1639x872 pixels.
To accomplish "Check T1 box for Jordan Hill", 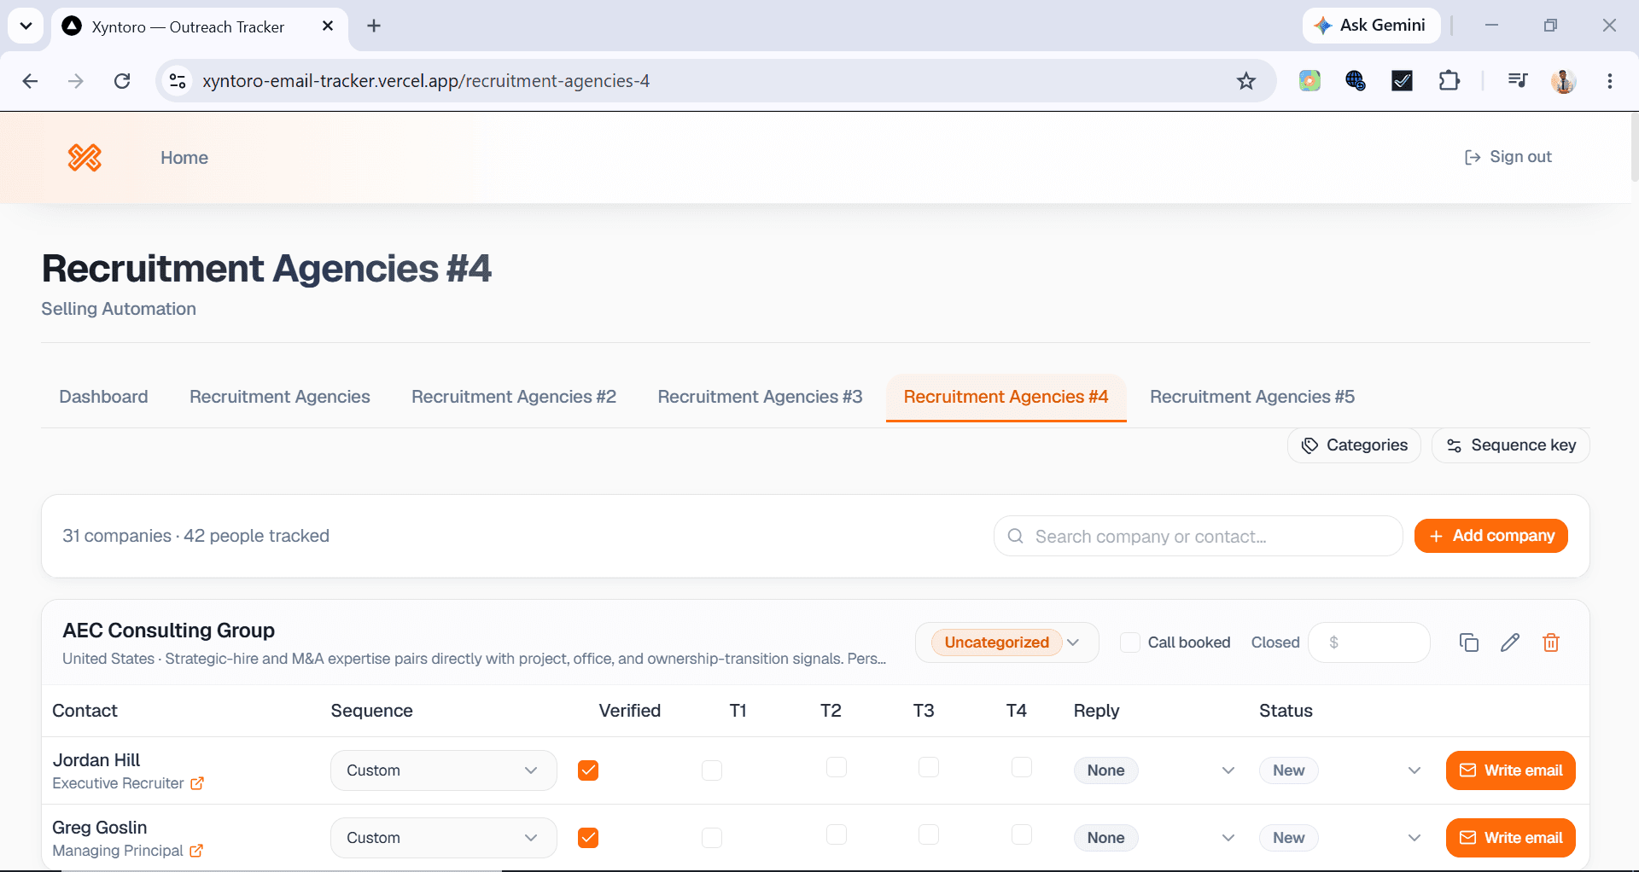I will (712, 770).
